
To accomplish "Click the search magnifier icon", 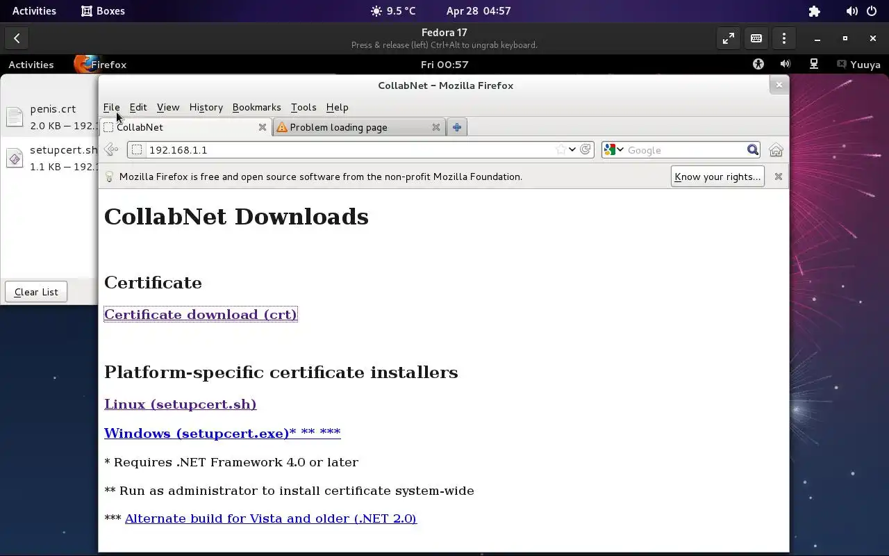I will (753, 149).
